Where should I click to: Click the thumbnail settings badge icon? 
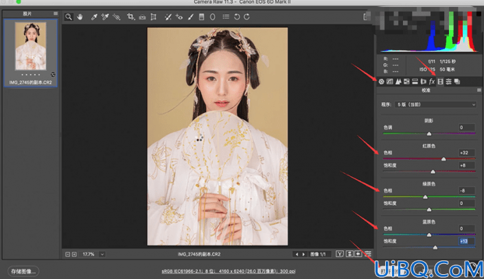(53, 75)
